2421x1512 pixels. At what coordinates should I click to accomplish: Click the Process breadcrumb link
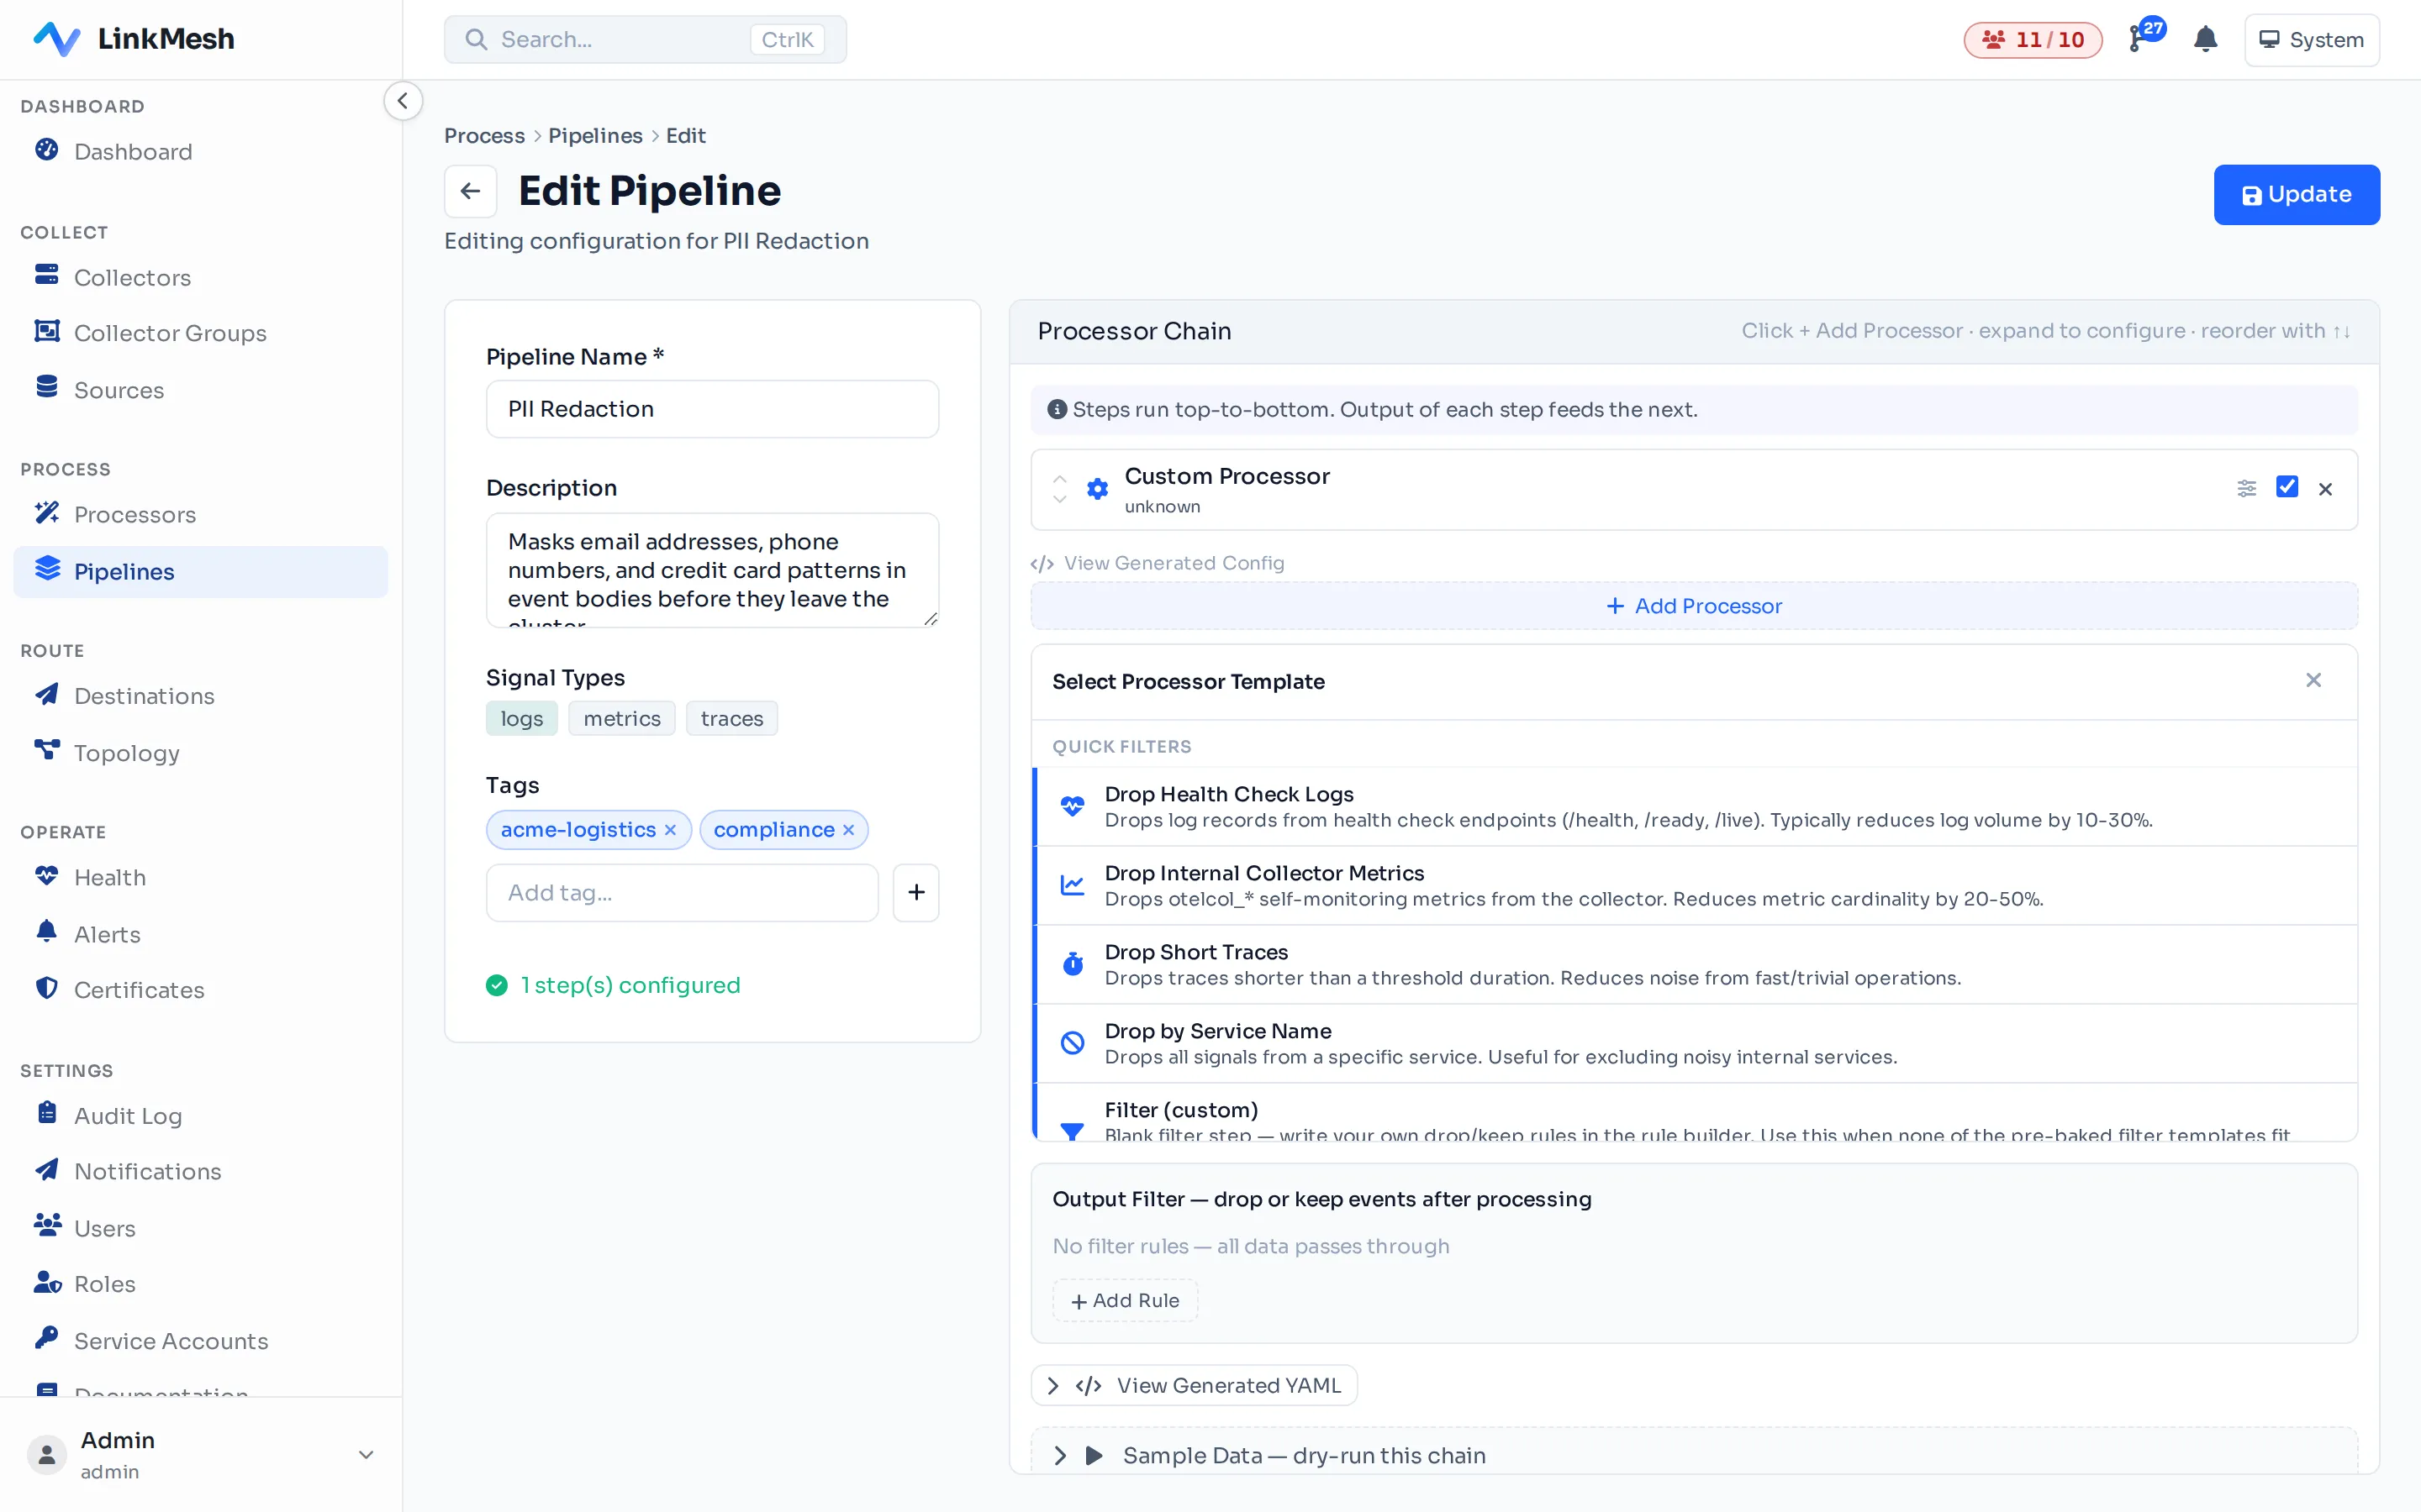pyautogui.click(x=484, y=135)
